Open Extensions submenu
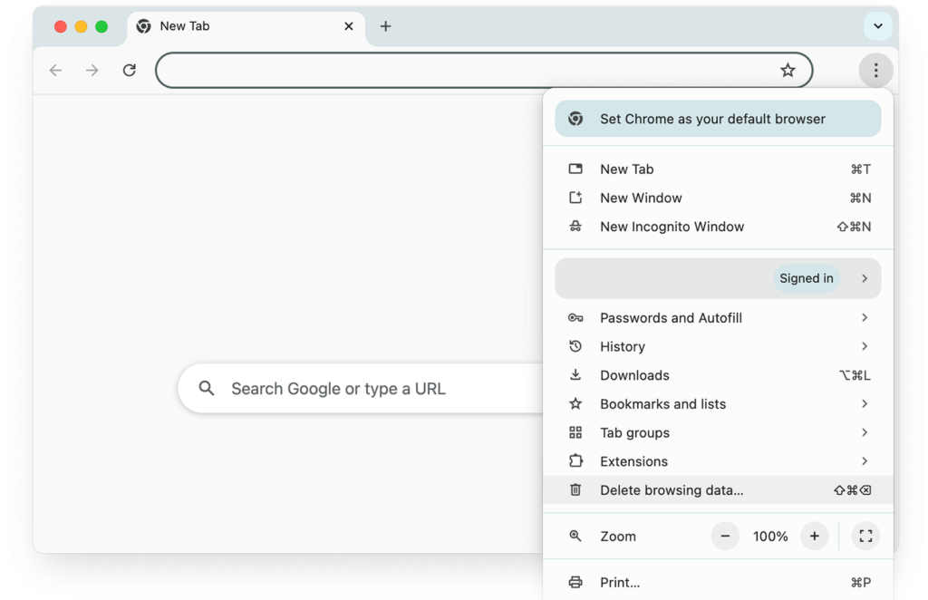The image size is (928, 600). (x=718, y=461)
